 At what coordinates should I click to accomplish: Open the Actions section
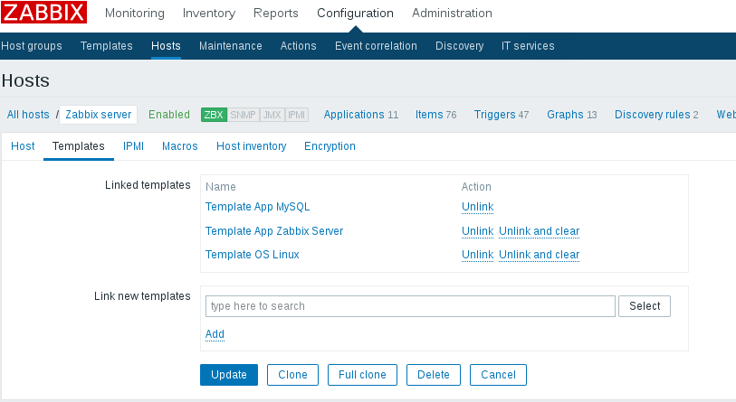[298, 46]
